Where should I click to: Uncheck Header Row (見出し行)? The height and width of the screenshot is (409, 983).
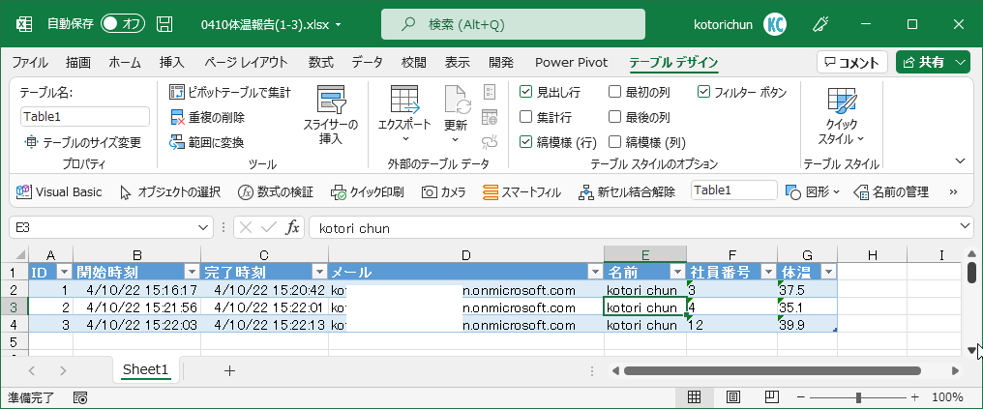(x=526, y=93)
